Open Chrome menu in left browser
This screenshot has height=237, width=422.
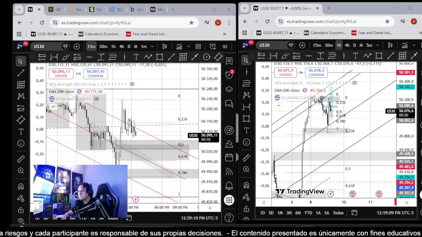pos(229,23)
